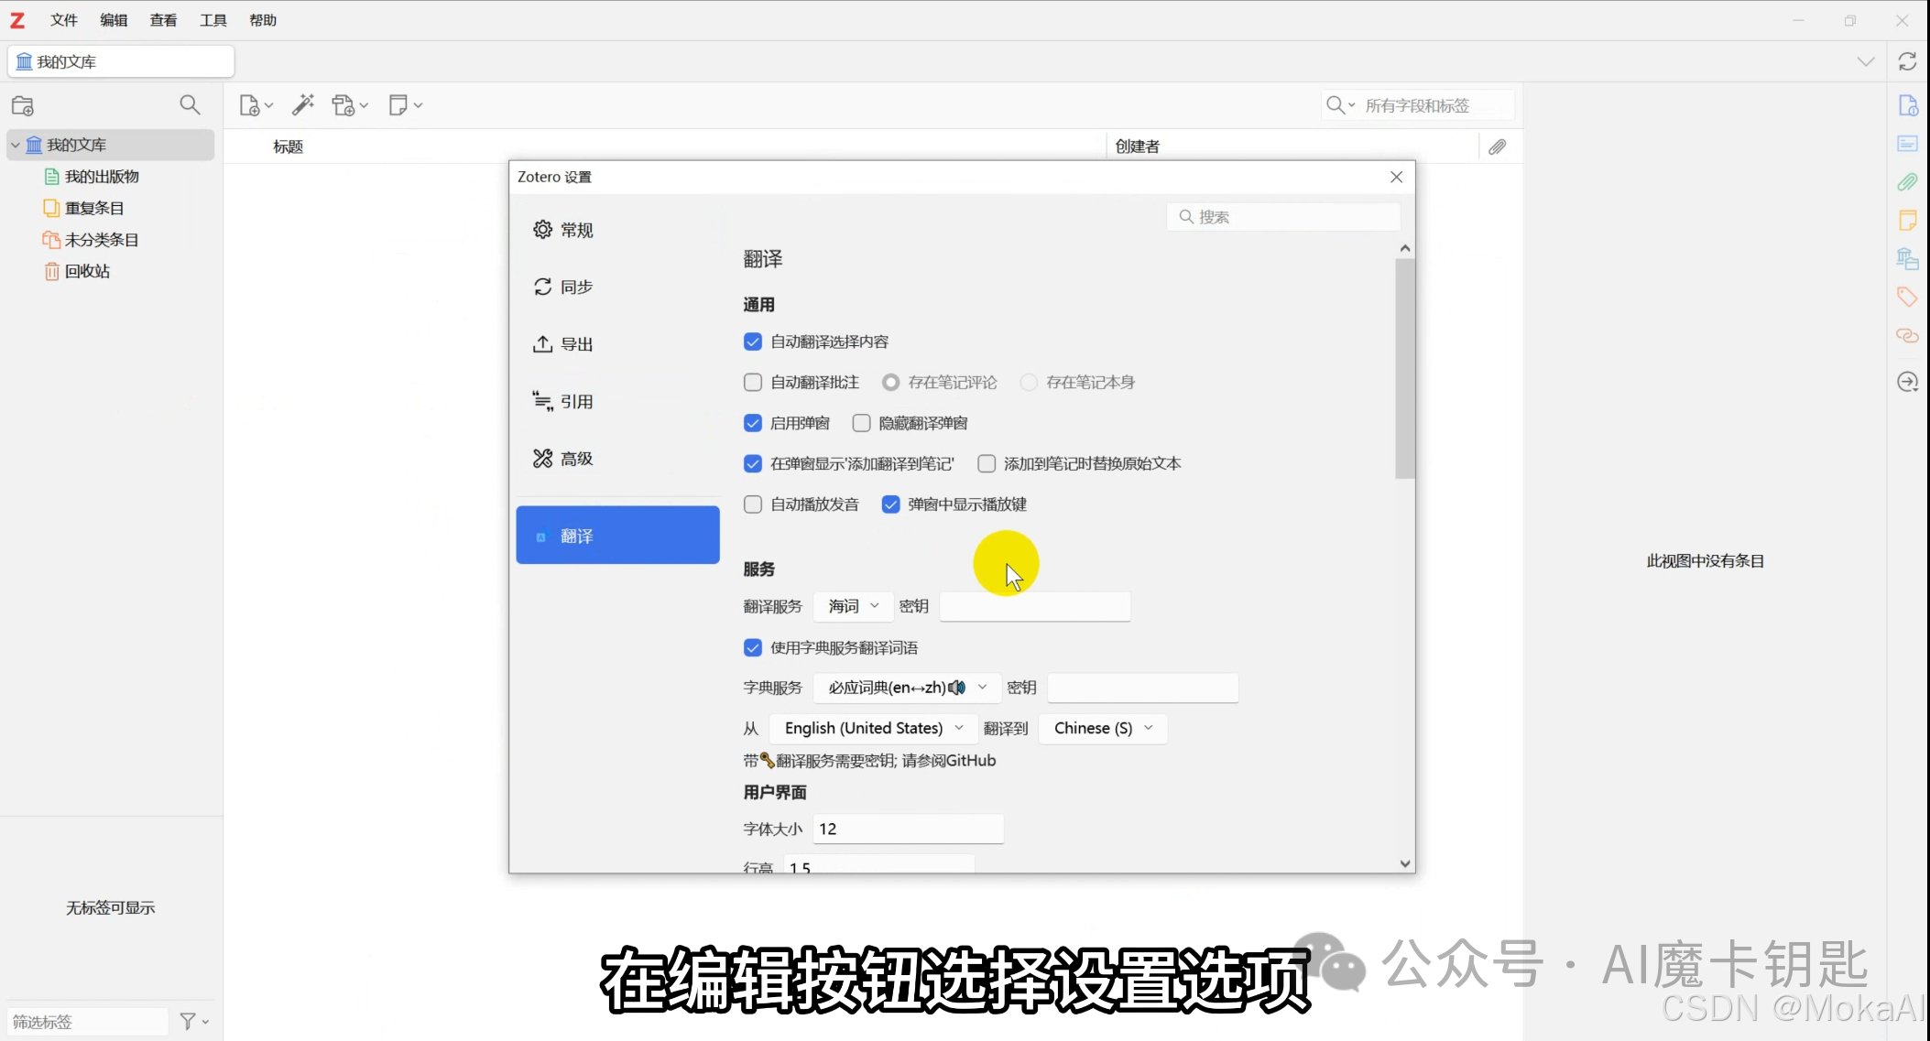Select the 存在笔记本身 radio button

point(1030,382)
